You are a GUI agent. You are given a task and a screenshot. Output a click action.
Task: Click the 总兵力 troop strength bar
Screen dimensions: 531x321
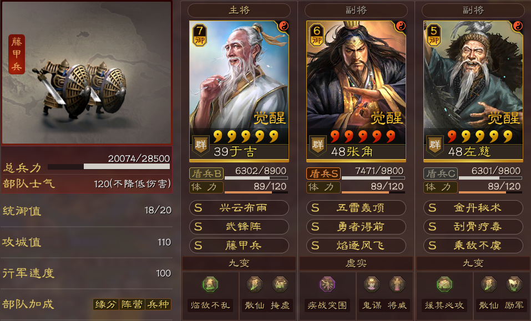point(109,166)
